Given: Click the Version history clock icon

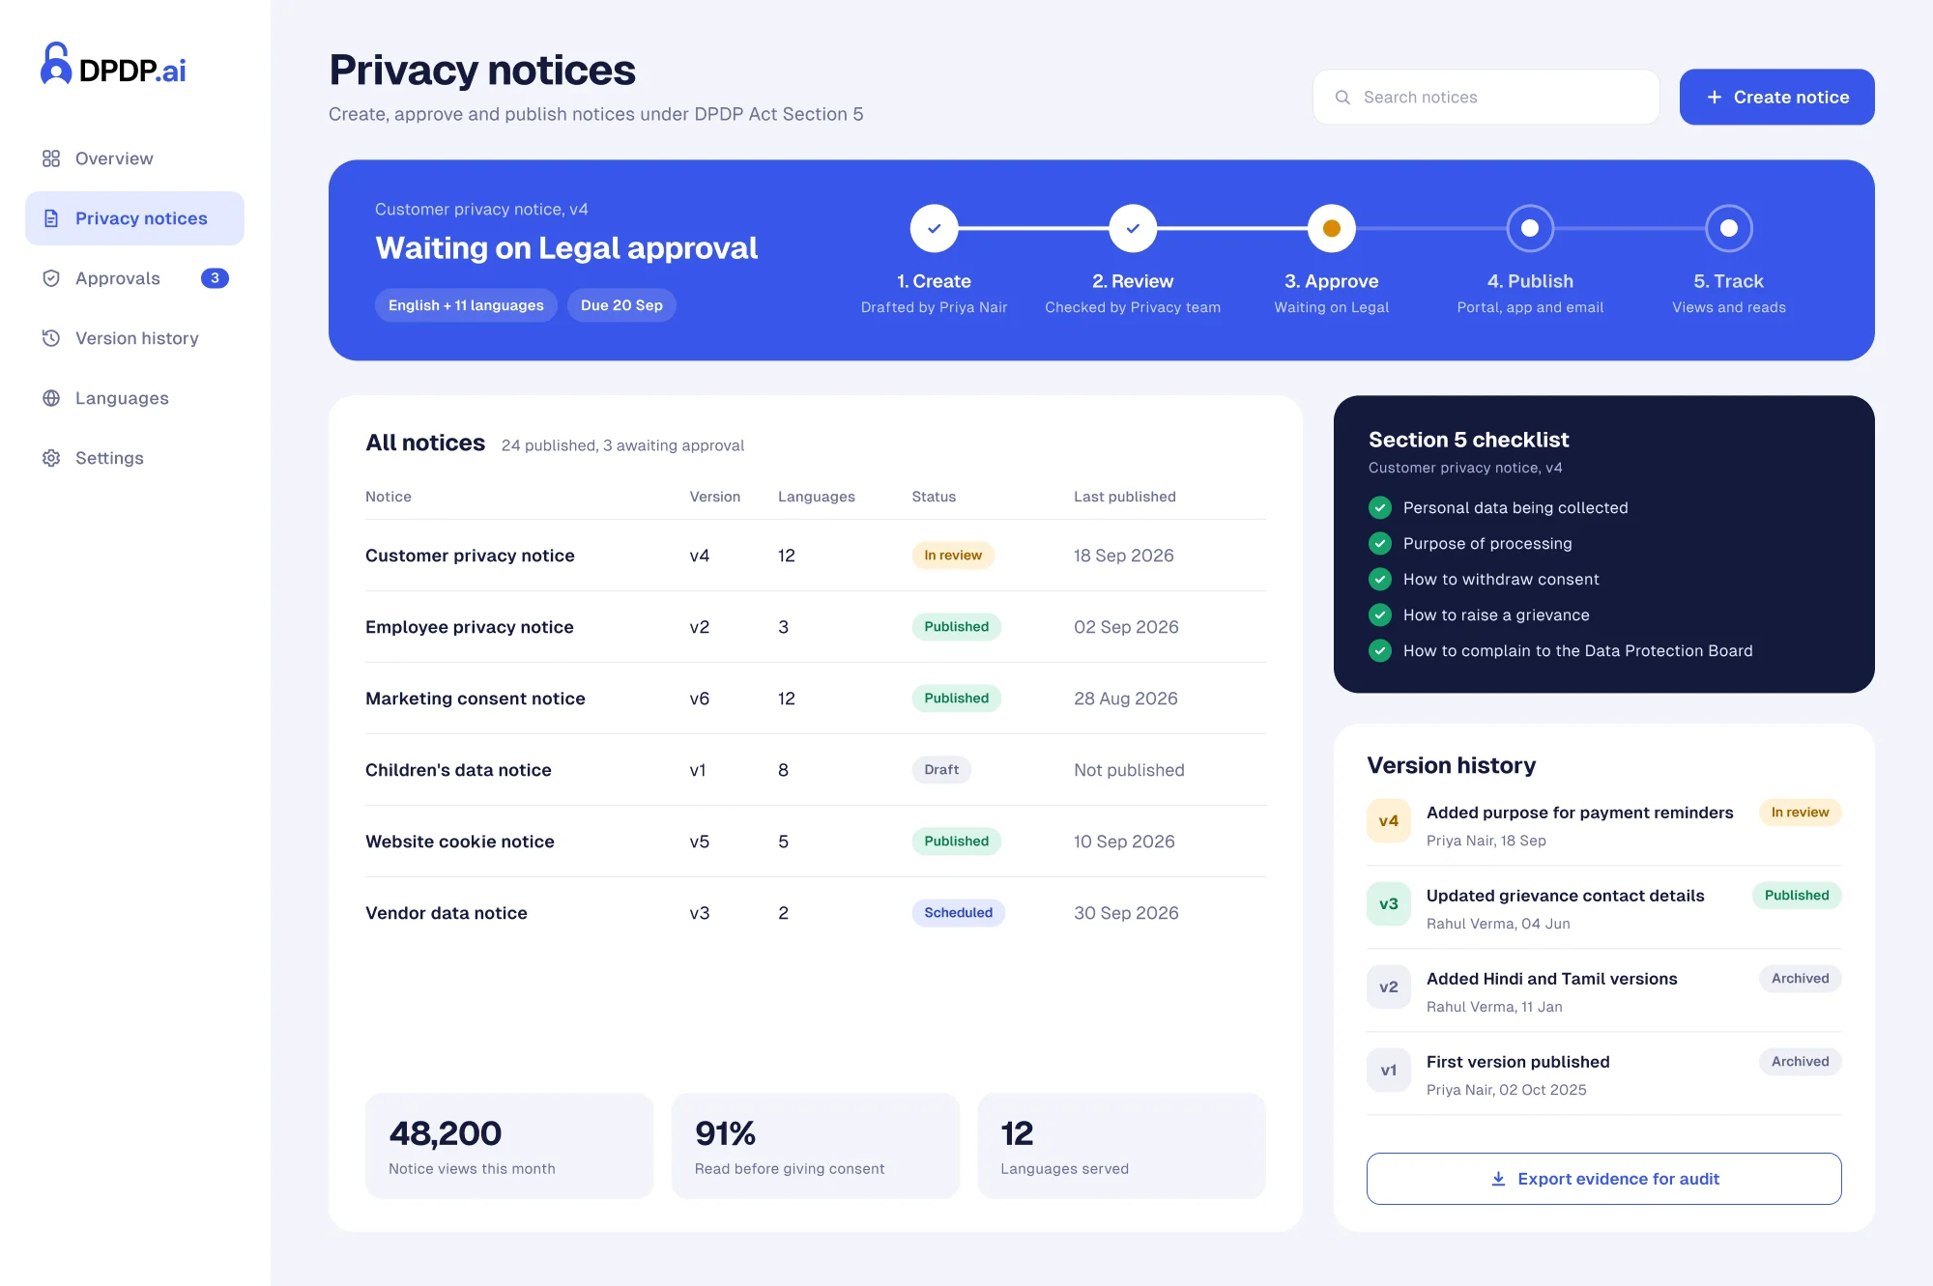Looking at the screenshot, I should click(51, 338).
